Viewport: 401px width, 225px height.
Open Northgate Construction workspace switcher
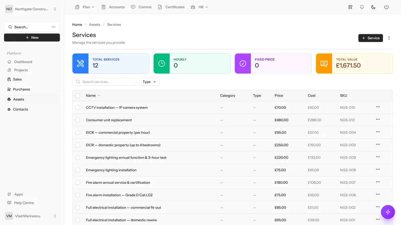point(32,9)
